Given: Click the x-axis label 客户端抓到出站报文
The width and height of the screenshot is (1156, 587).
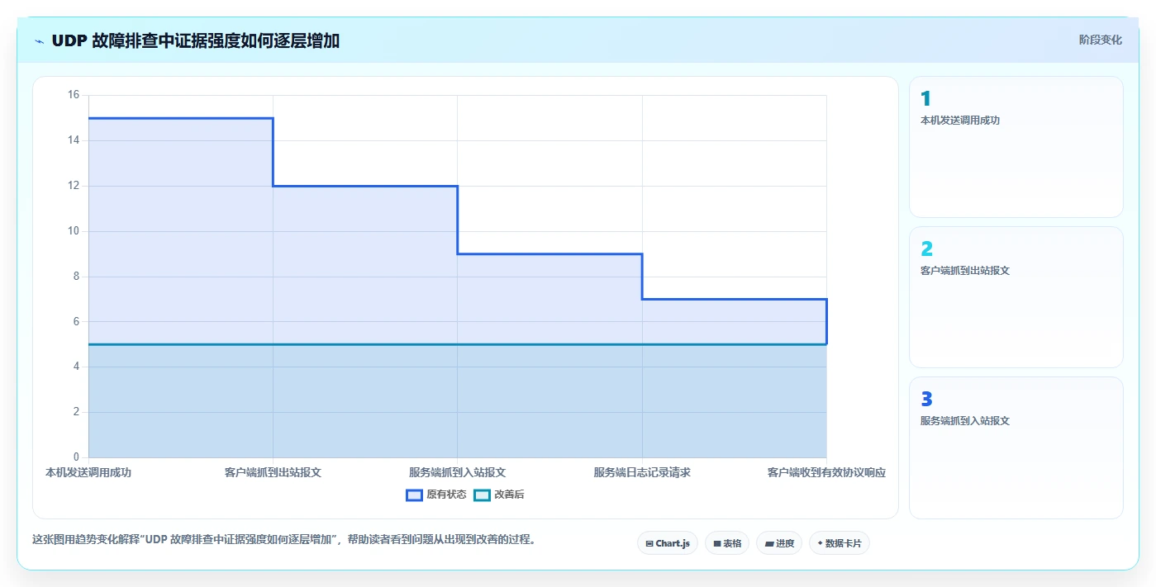Looking at the screenshot, I should click(273, 473).
